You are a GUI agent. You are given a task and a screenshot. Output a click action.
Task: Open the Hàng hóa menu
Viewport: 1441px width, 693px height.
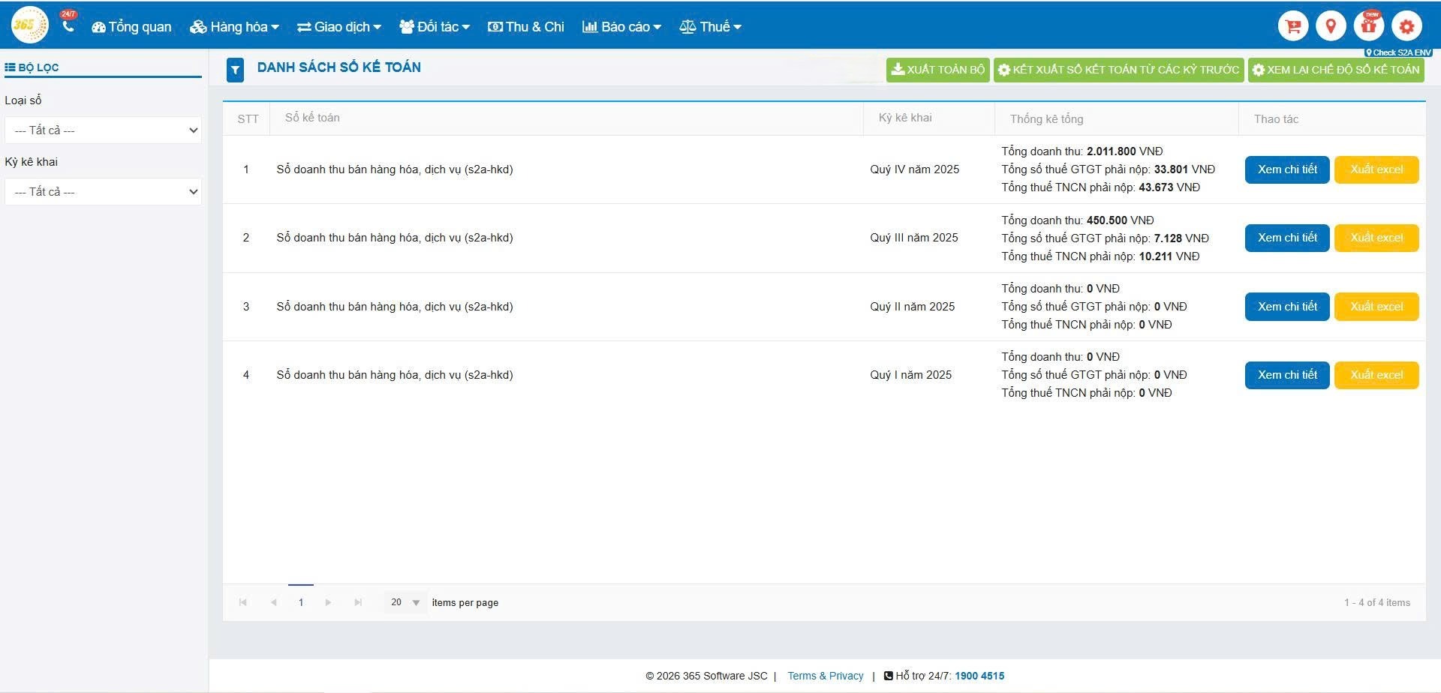[x=234, y=27]
